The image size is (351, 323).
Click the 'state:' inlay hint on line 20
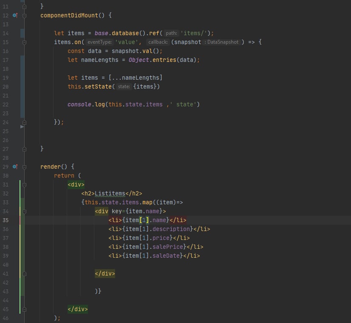tap(124, 86)
